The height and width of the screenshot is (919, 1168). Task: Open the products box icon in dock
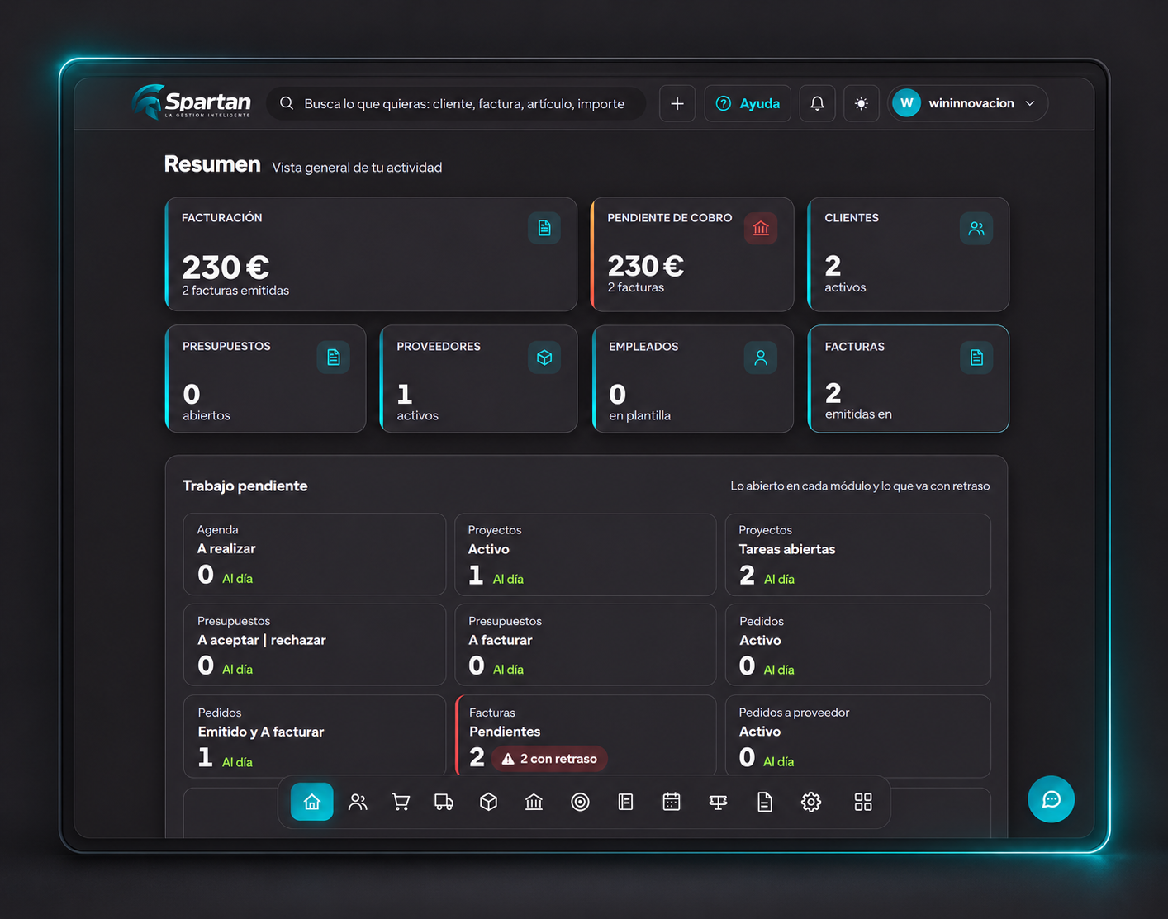tap(488, 802)
